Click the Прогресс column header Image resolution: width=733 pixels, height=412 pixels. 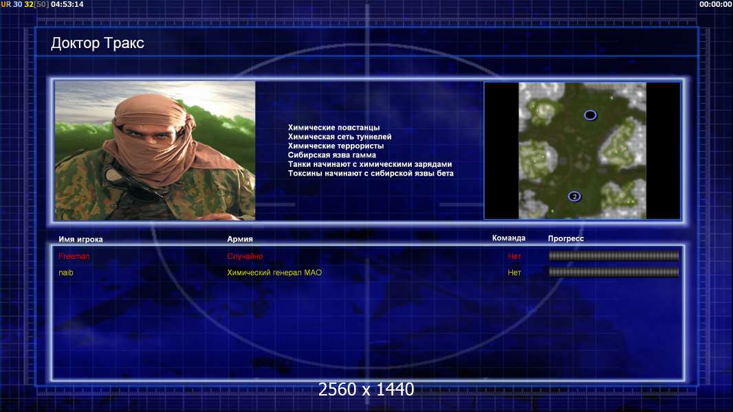coord(566,238)
